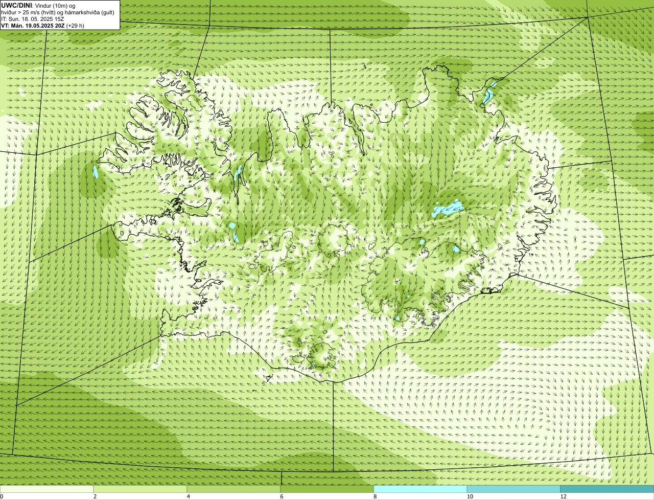Click the "Vindur (10m) og" label
This screenshot has height=500, width=654.
pyautogui.click(x=55, y=6)
